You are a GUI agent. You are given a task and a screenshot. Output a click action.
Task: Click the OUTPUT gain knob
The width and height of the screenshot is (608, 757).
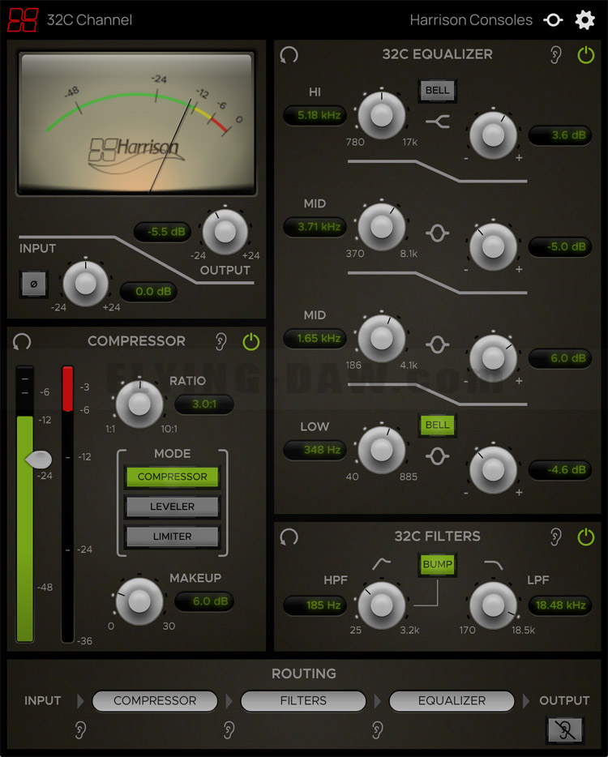[x=225, y=232]
